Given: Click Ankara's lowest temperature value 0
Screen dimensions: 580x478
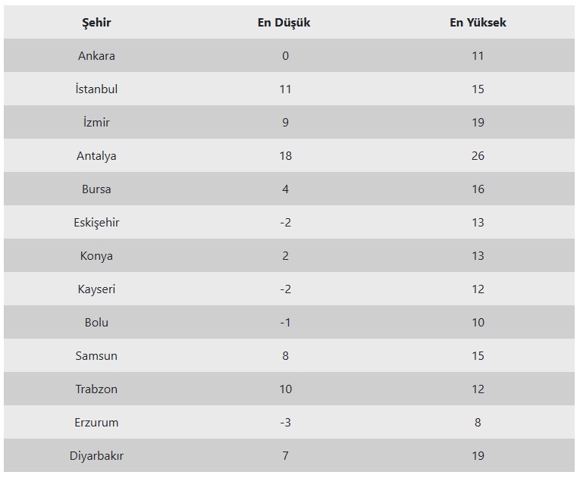Looking at the screenshot, I should tap(285, 56).
